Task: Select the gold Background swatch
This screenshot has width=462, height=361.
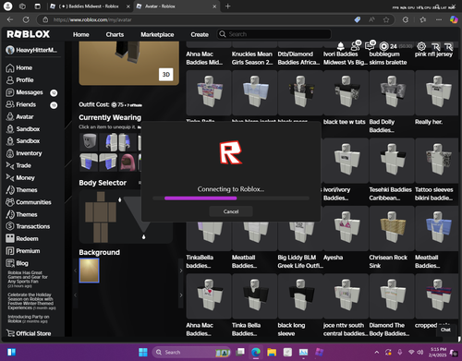Action: (89, 271)
